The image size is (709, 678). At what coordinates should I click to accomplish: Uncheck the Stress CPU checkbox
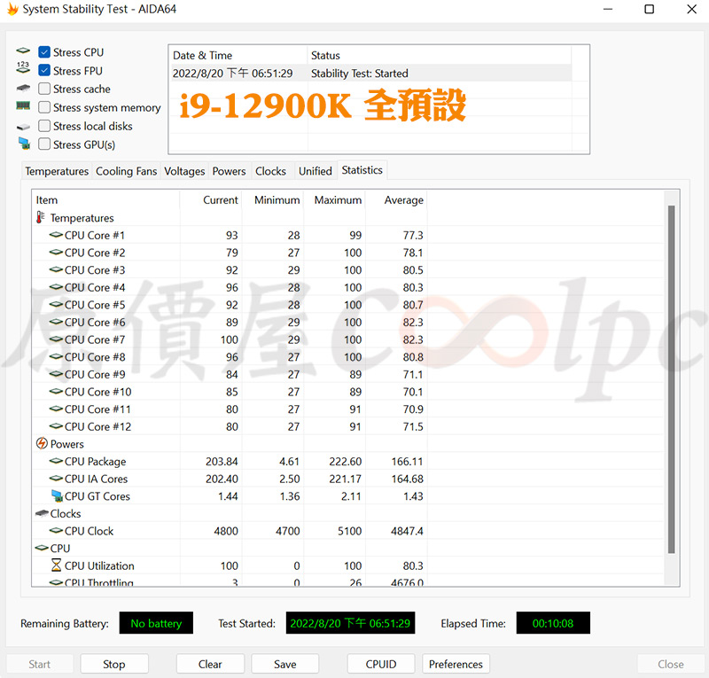(x=44, y=52)
